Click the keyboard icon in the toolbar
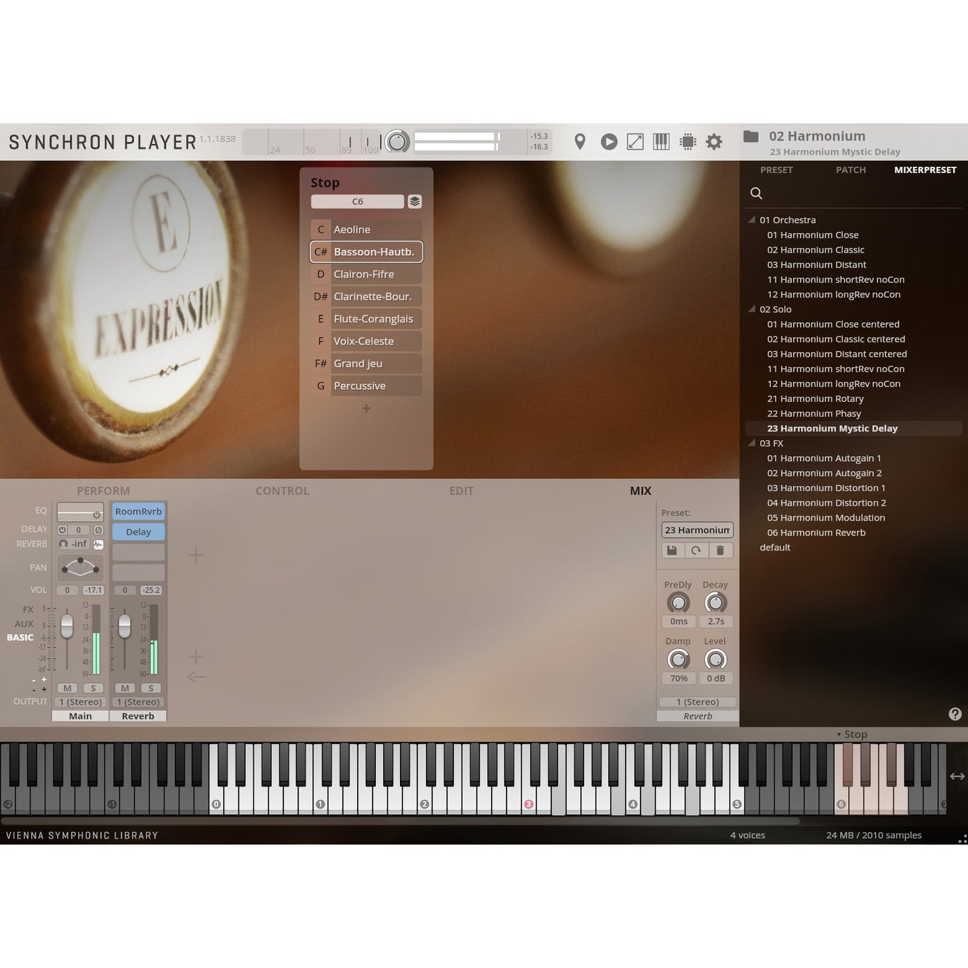This screenshot has width=968, height=968. pyautogui.click(x=661, y=141)
